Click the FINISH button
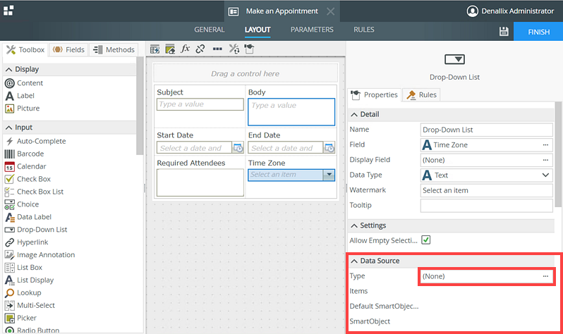The image size is (563, 334). click(x=538, y=32)
